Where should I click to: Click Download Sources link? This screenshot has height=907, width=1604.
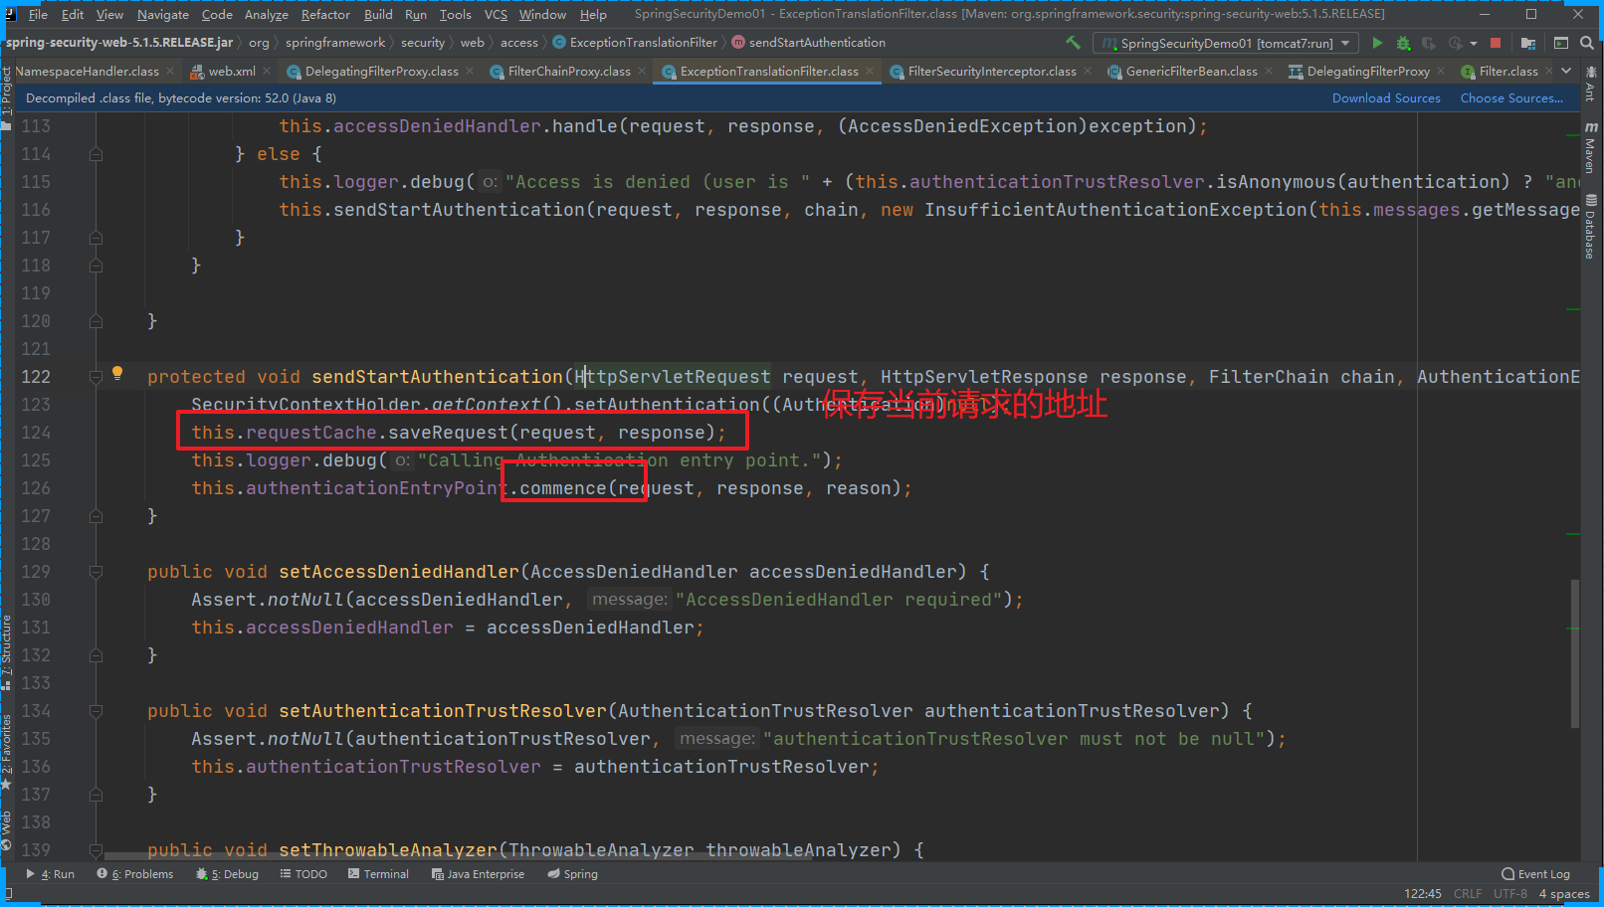1386,98
